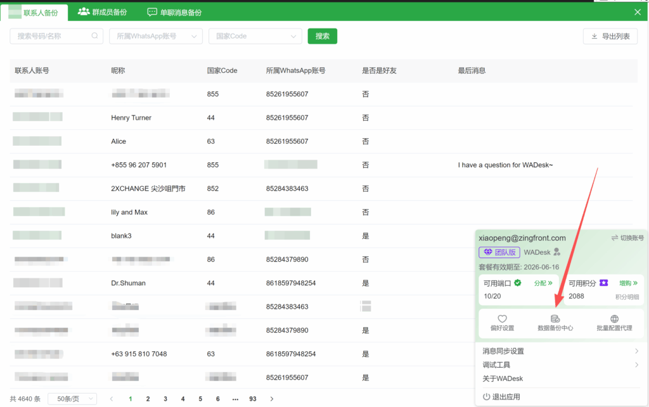Click the 切换账号 swap arrows icon
Viewport: 649px width, 407px height.
[614, 238]
